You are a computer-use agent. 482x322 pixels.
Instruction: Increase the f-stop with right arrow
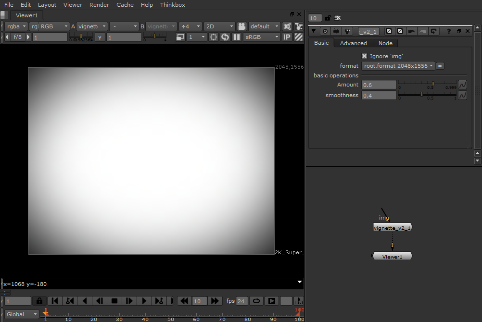[28, 37]
